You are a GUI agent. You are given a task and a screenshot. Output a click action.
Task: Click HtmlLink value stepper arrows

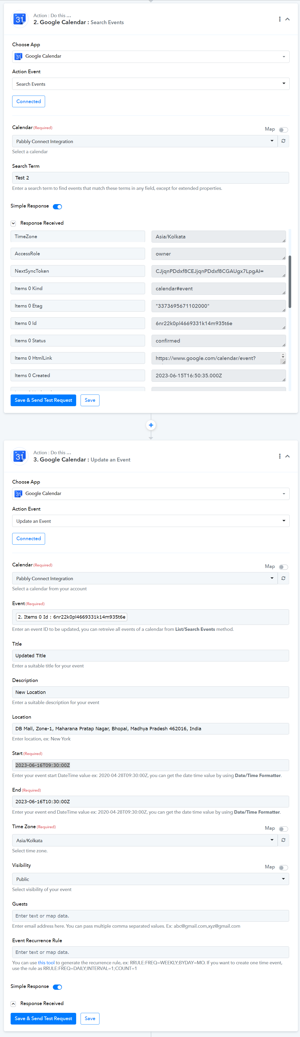point(283,356)
